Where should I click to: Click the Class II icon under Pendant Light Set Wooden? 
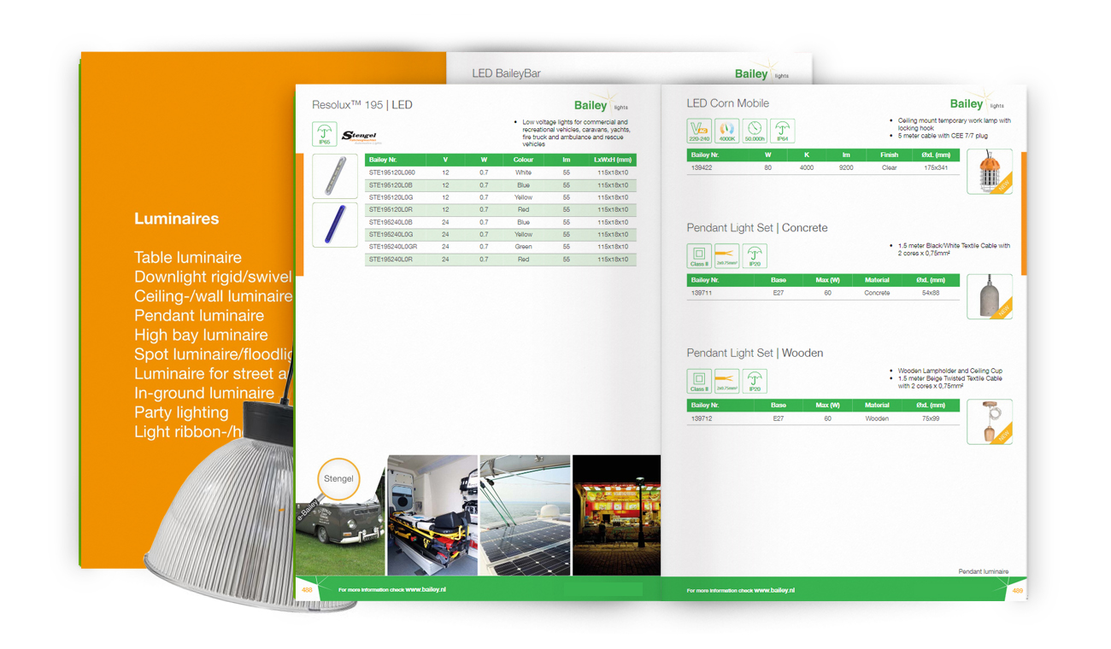pyautogui.click(x=699, y=381)
